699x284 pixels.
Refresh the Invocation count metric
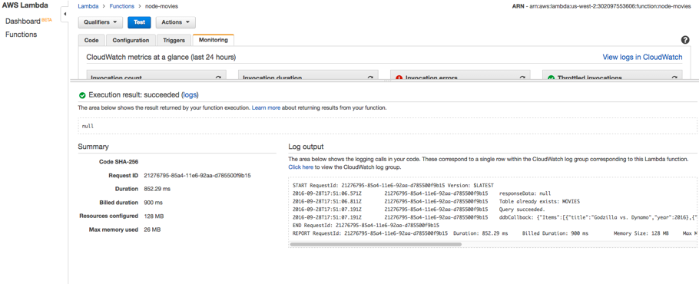click(x=218, y=78)
